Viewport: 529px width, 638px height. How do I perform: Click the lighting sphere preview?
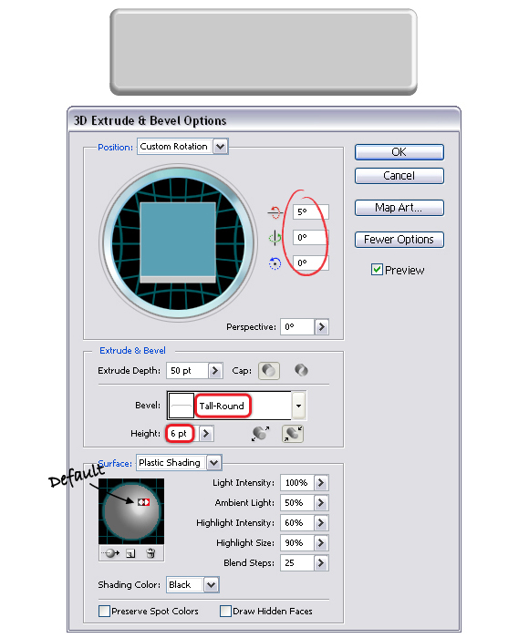131,511
